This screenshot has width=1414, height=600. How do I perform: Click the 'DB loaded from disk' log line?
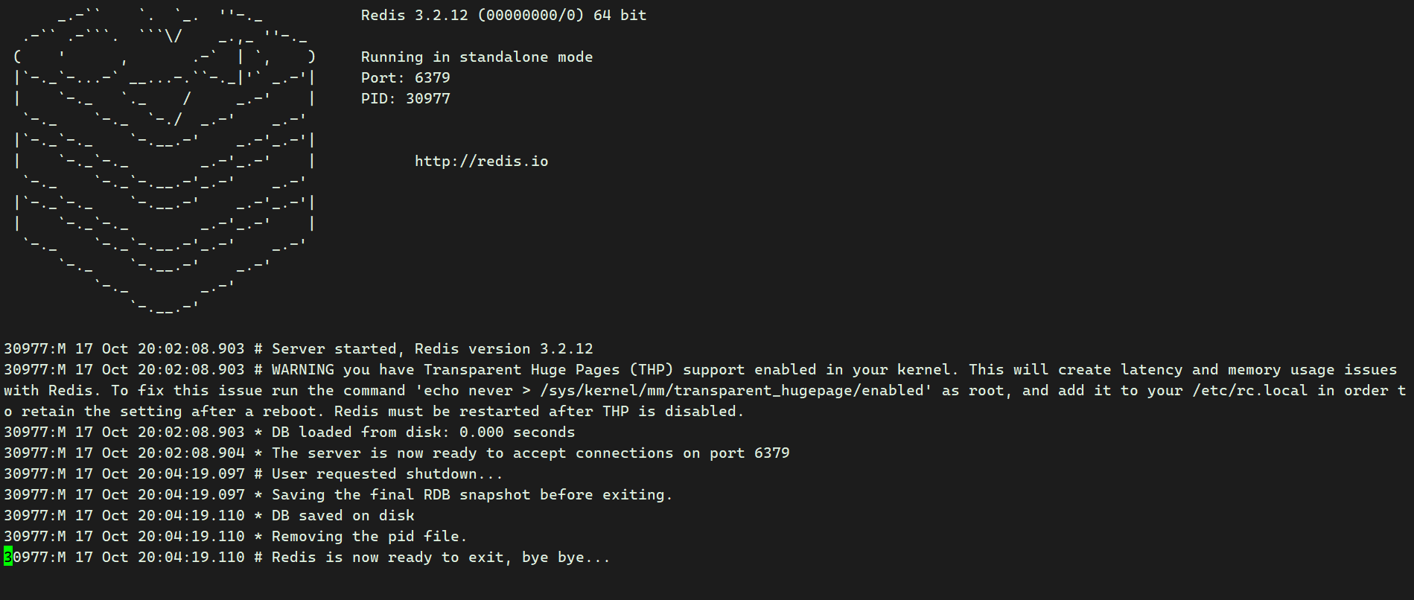coord(290,433)
